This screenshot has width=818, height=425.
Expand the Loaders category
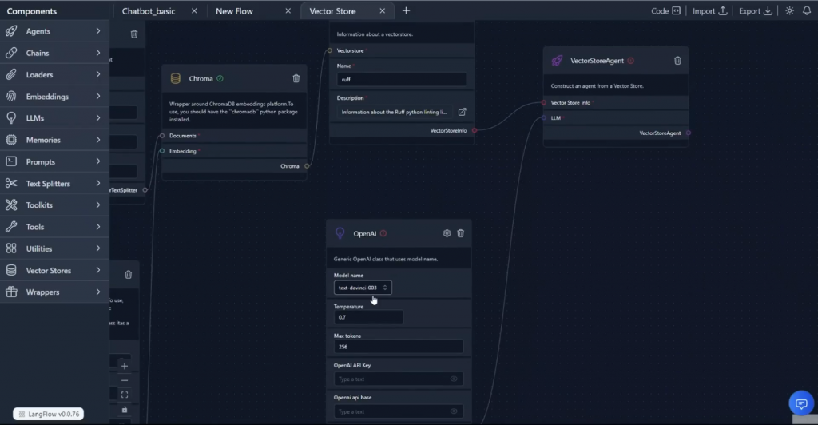[98, 74]
